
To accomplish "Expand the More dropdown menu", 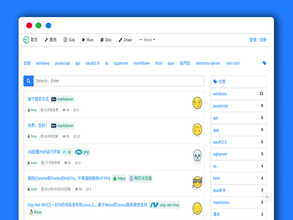I will 147,40.
